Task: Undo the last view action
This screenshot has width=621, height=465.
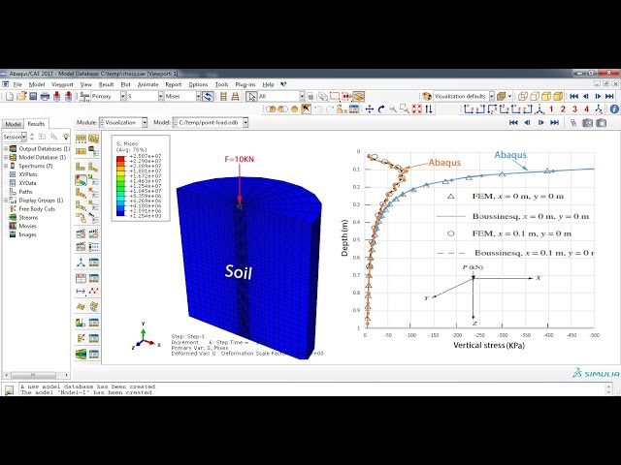Action: point(318,109)
